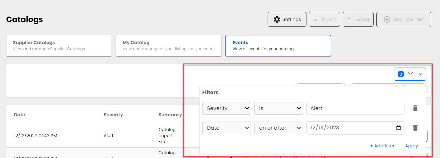The image size is (440, 158).
Task: Open the Severity field dropdown
Action: [x=227, y=108]
